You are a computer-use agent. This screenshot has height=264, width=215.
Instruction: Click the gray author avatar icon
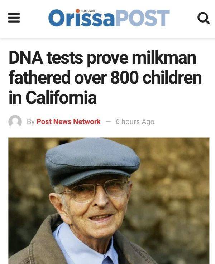pos(15,121)
